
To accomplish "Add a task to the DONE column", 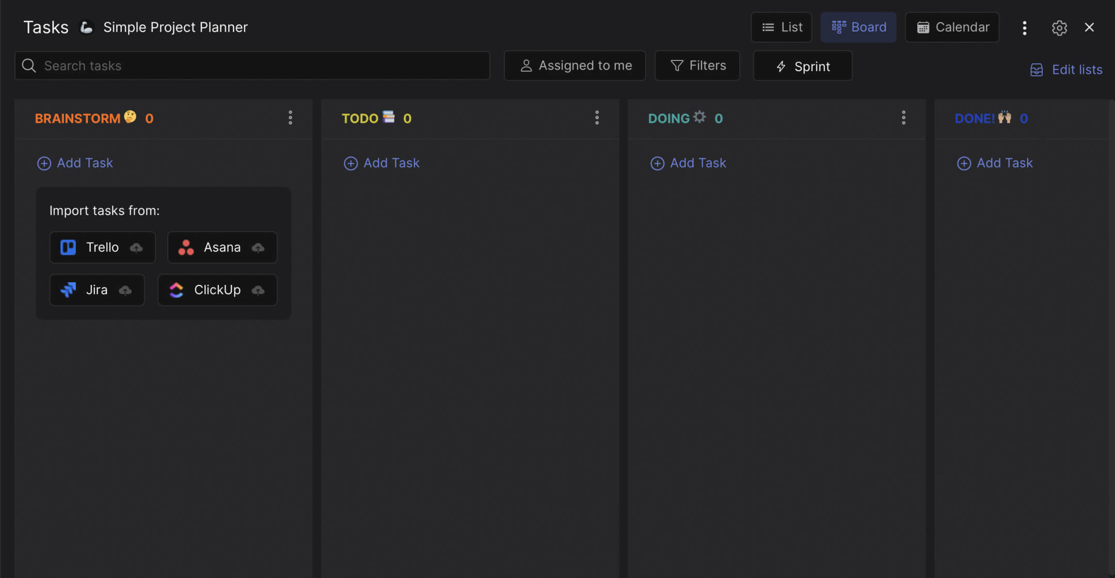I will [x=995, y=163].
